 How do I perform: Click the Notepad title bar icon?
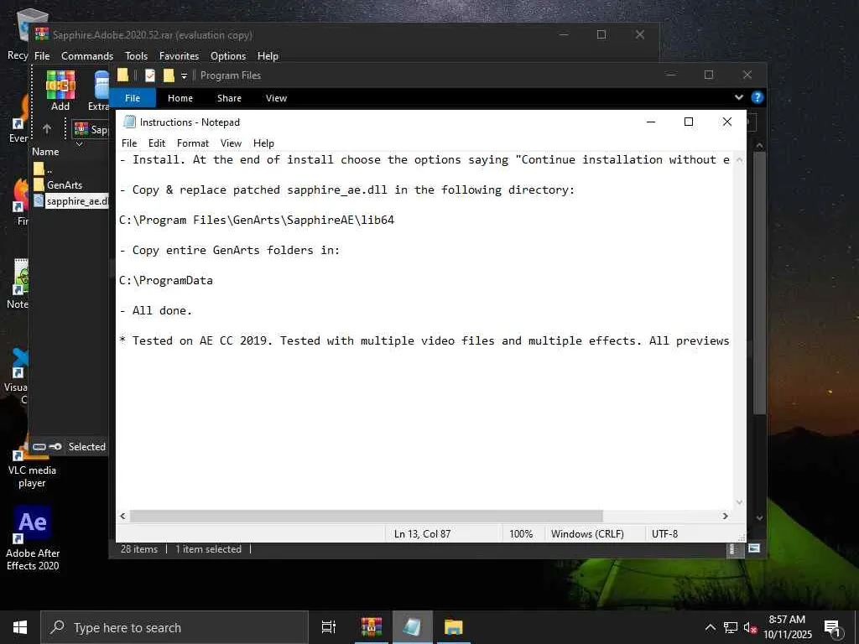pyautogui.click(x=129, y=122)
